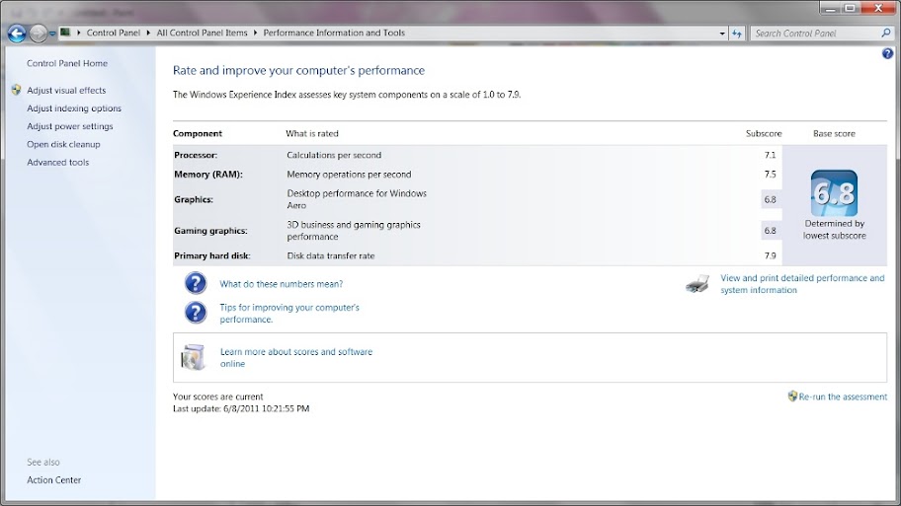
Task: Select All Control Panel Items breadcrumb
Action: point(202,33)
